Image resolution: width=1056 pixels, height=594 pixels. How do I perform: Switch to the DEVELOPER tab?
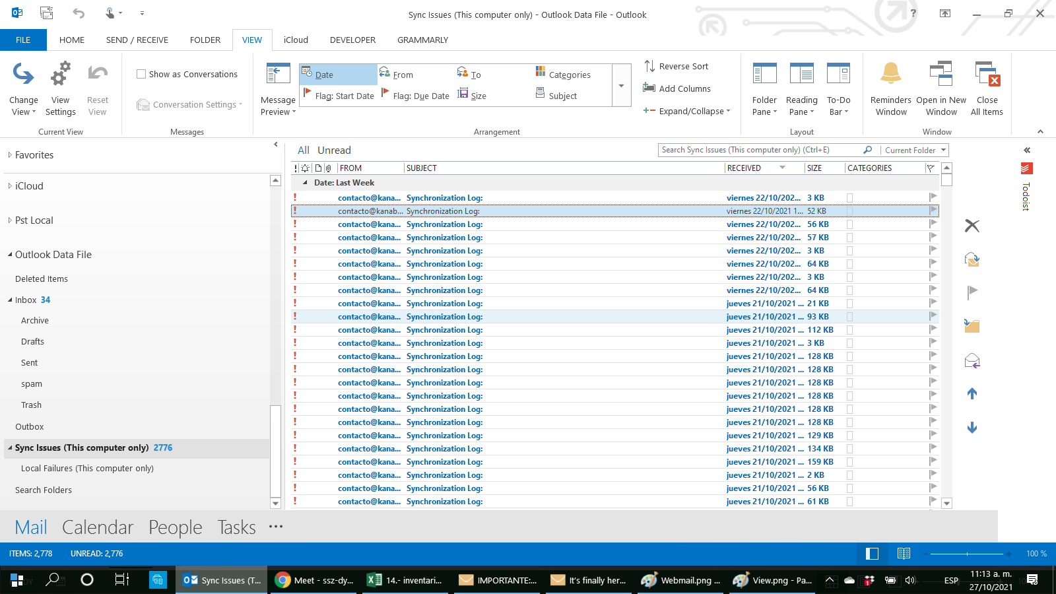[352, 40]
